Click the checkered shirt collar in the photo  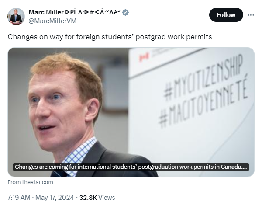click(x=79, y=155)
